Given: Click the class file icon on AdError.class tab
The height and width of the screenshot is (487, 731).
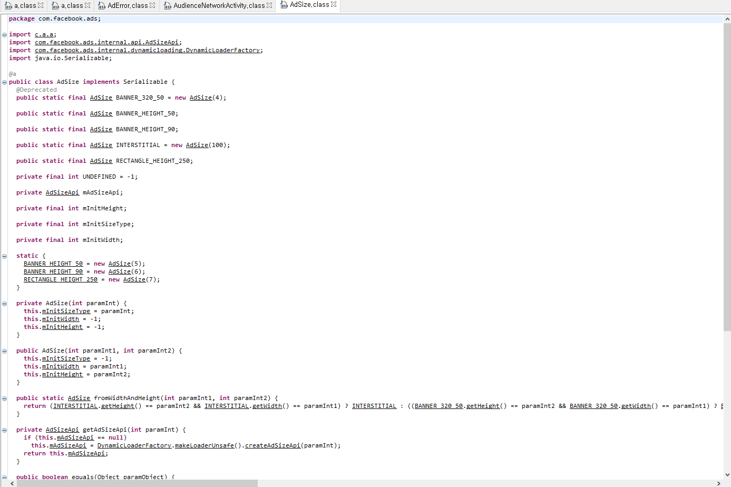Looking at the screenshot, I should click(102, 6).
